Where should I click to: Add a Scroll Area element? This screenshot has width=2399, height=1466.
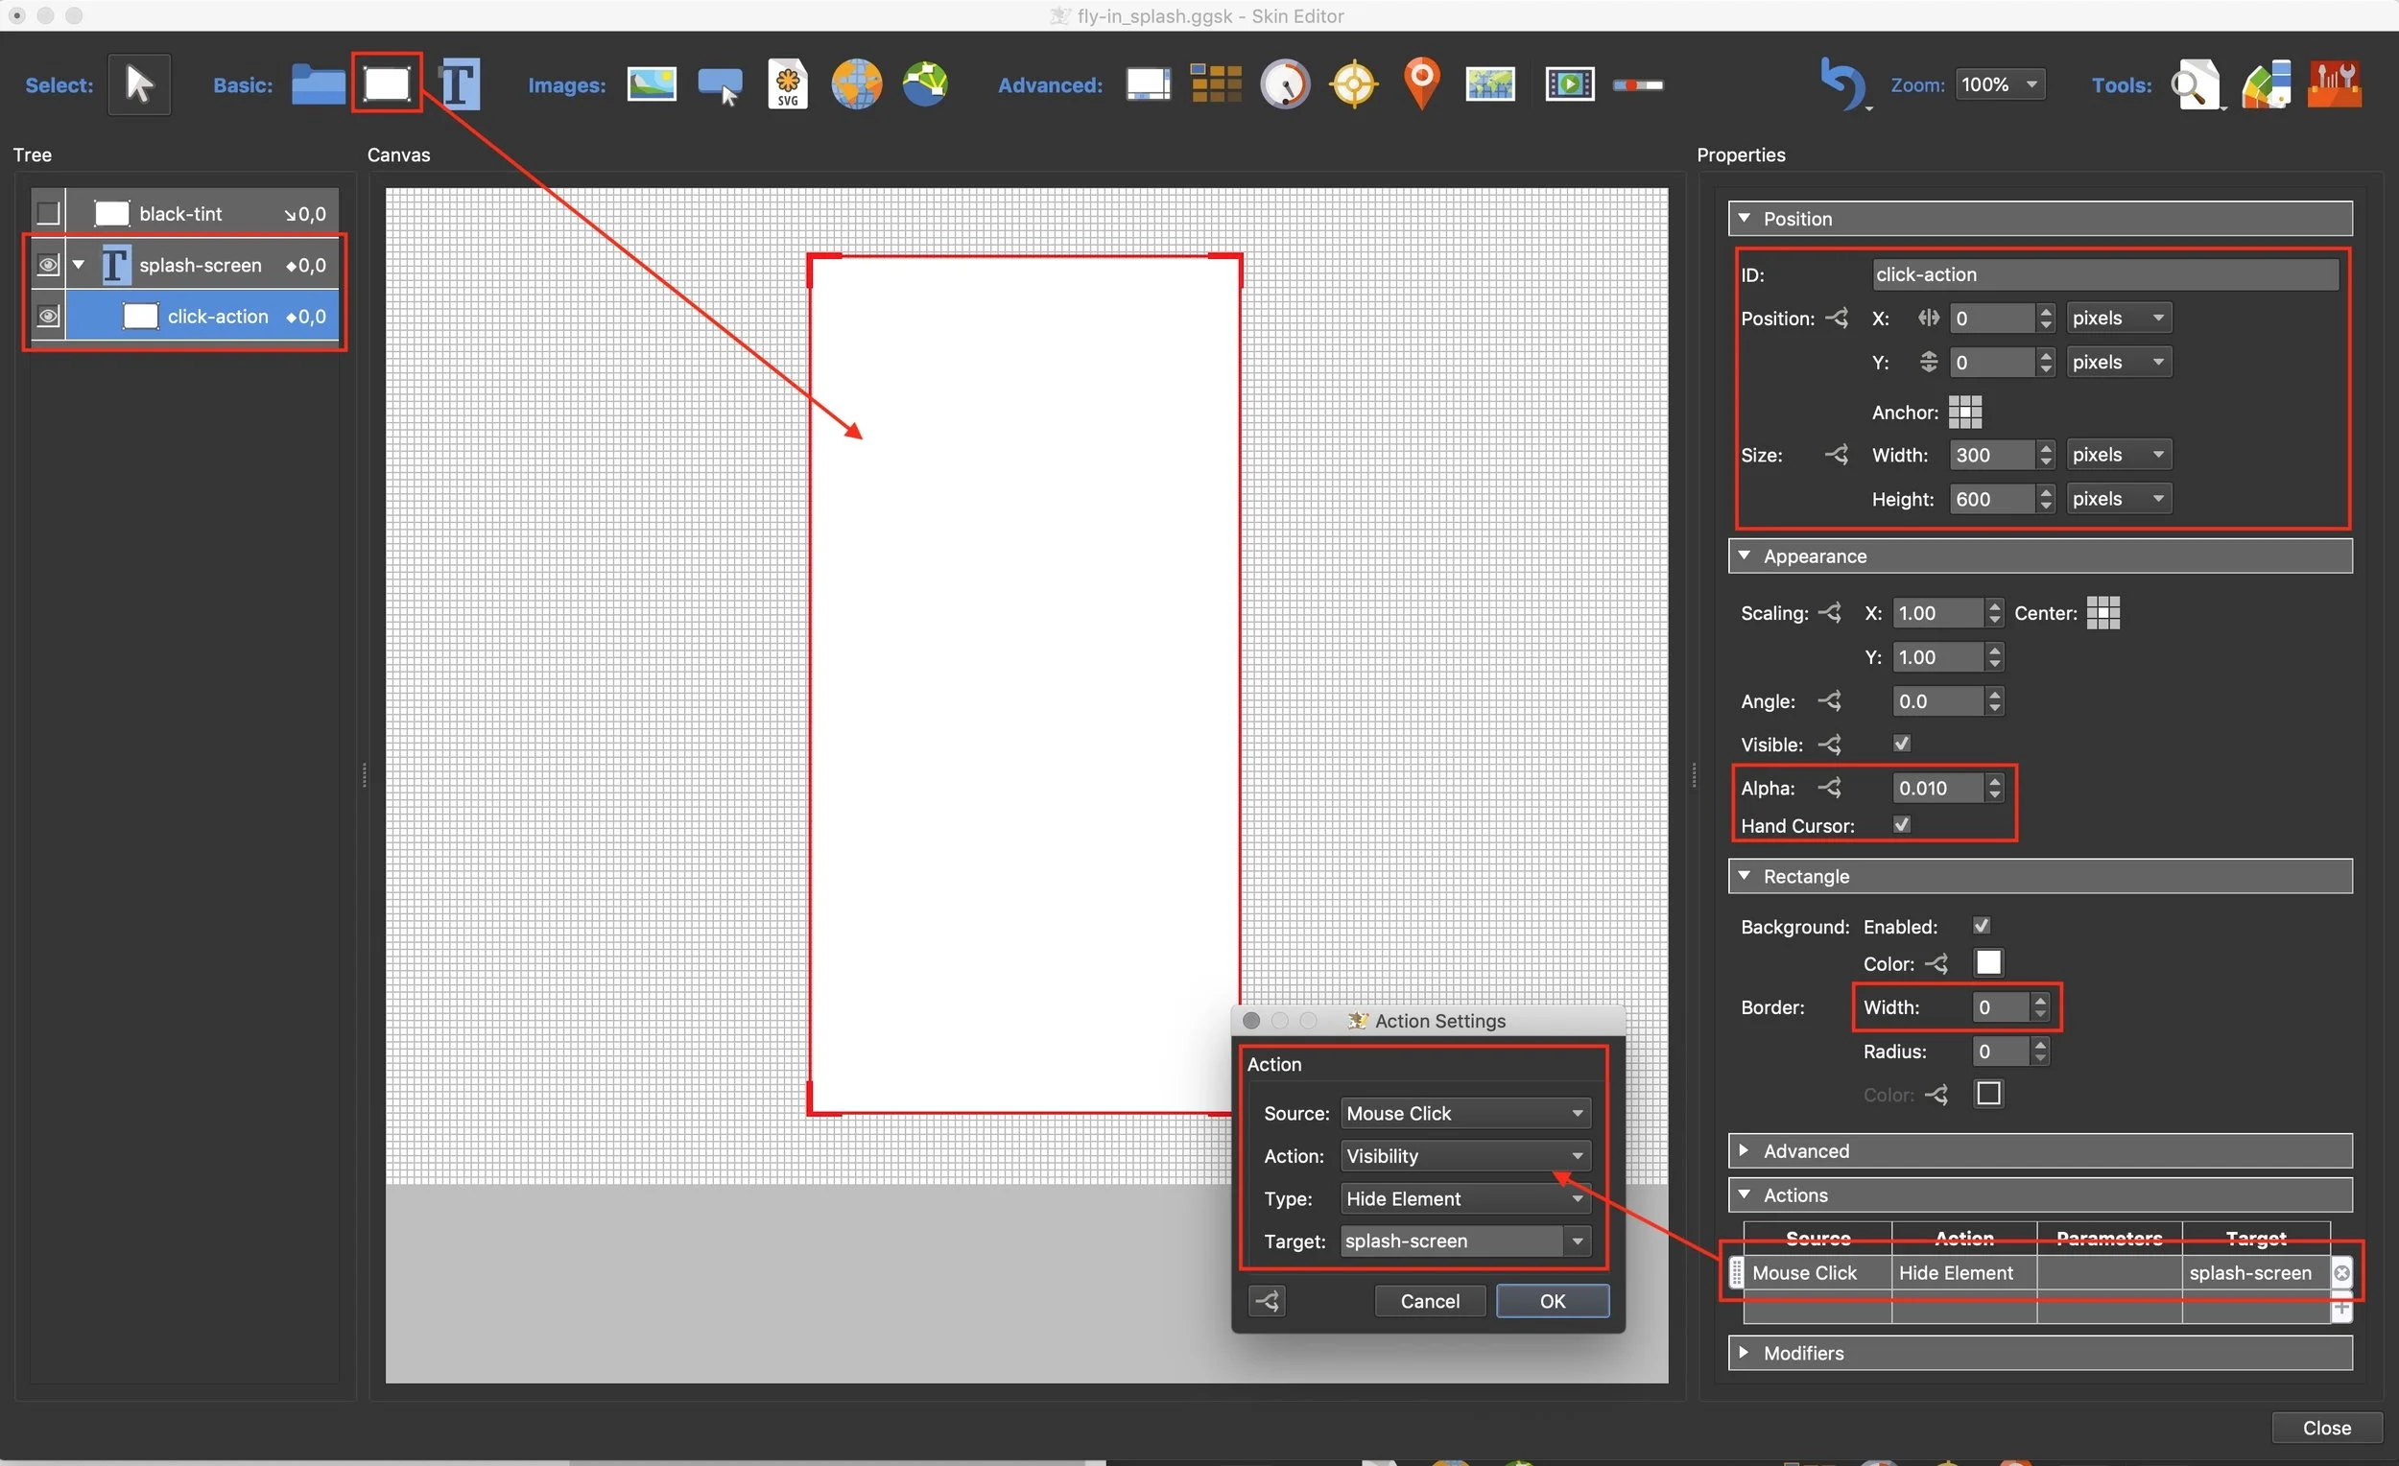tap(1148, 84)
